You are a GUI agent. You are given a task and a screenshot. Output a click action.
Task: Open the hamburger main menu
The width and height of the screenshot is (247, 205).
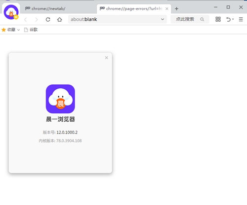241,19
